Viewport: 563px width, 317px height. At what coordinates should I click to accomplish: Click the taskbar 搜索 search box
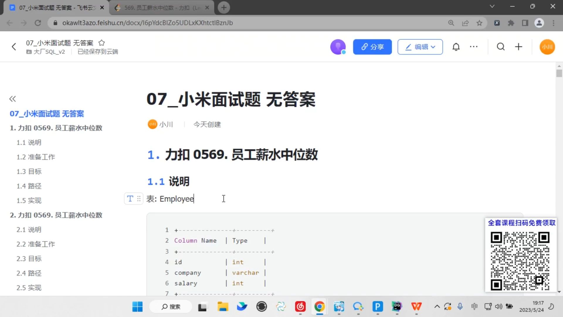[171, 307]
